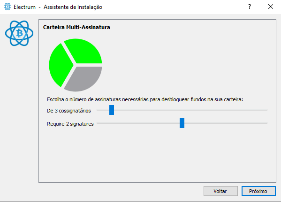281x202 pixels.
Task: Click the 'Assistente de Instalação' window title
Action: click(x=73, y=7)
